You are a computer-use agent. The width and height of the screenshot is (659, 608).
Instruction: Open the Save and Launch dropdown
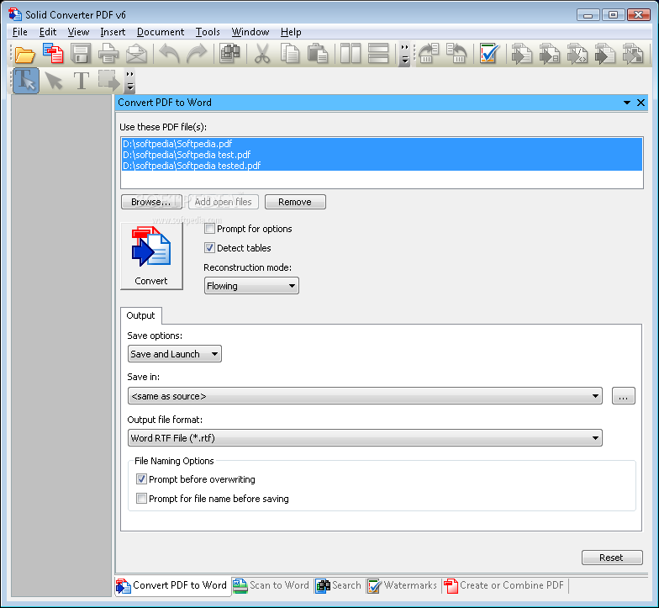click(175, 354)
